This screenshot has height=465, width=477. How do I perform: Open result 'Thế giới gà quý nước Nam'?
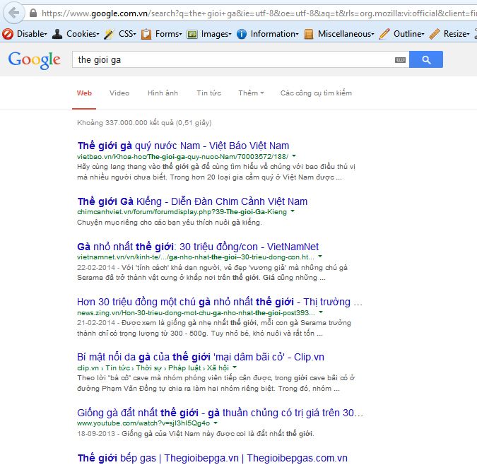click(183, 146)
